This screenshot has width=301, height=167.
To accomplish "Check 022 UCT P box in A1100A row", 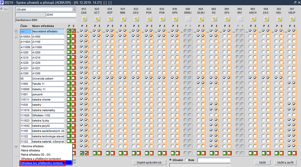I will (x=94, y=41).
